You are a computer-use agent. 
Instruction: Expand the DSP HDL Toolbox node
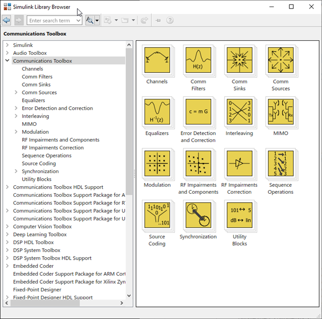click(x=8, y=242)
